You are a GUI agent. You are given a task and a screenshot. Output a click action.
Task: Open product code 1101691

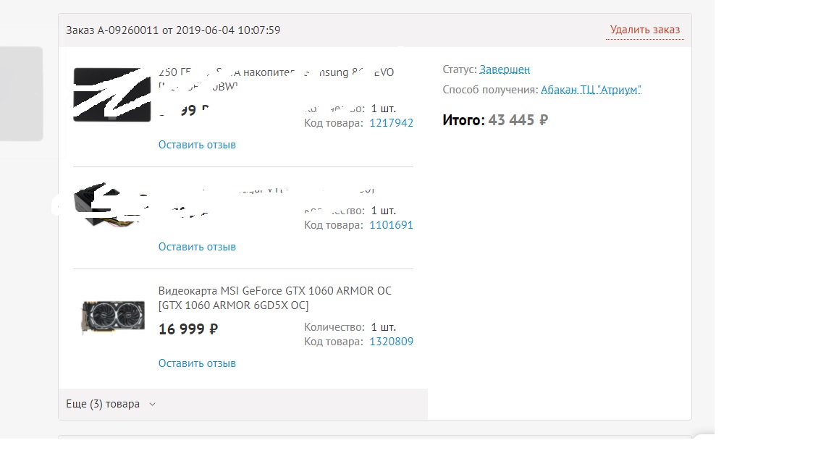pos(391,225)
